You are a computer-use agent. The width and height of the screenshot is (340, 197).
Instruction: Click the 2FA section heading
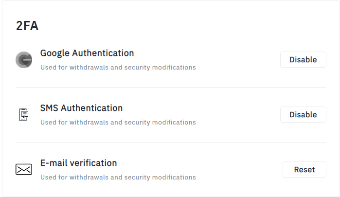click(x=27, y=26)
